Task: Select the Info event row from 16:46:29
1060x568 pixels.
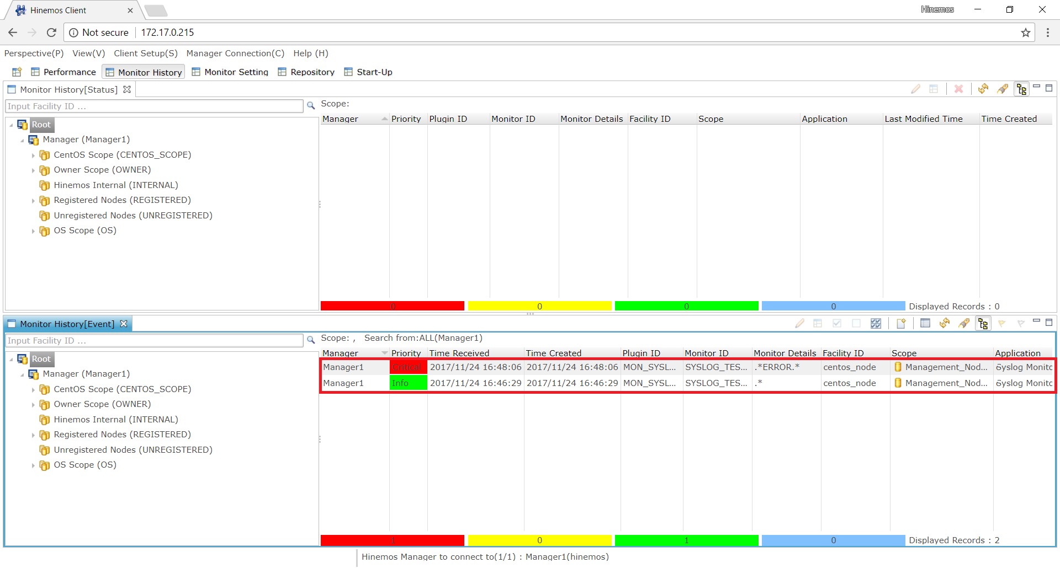Action: click(687, 383)
